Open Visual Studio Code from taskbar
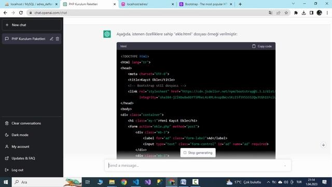 tap(136, 182)
